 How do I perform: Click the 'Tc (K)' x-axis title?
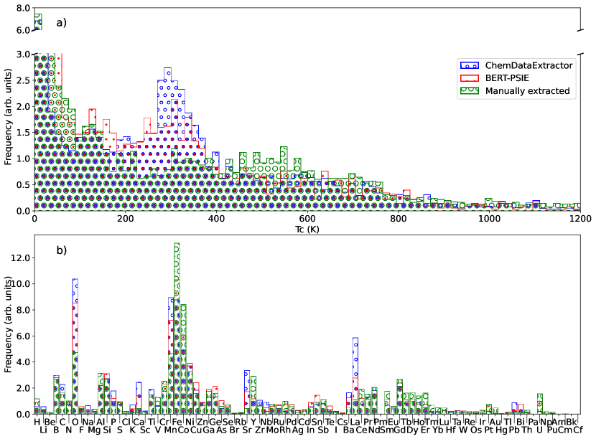coord(307,230)
